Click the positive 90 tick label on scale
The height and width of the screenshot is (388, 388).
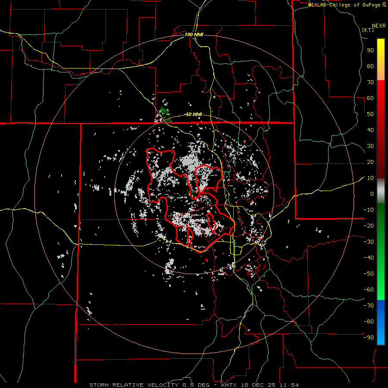(x=370, y=50)
